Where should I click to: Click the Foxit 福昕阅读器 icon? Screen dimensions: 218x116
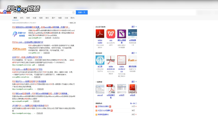tap(132, 60)
